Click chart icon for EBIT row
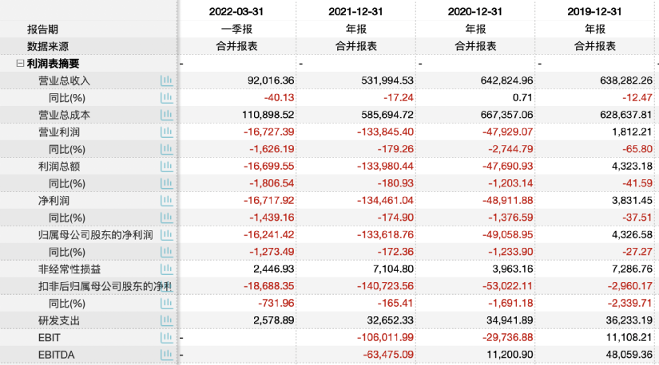Viewport: 659px width, 365px height. tap(167, 338)
